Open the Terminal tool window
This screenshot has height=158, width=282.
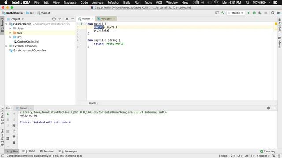click(x=47, y=151)
